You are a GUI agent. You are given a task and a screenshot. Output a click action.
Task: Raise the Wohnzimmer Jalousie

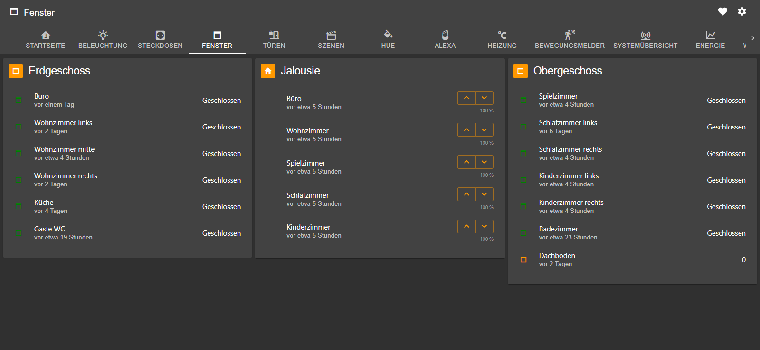click(x=466, y=130)
